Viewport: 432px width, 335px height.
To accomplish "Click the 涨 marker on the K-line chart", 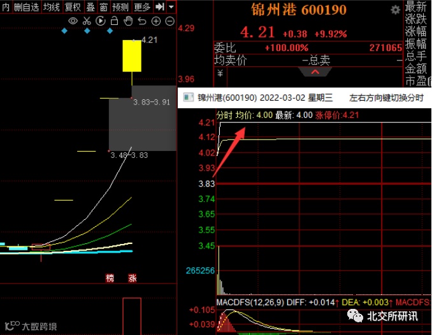I will click(133, 278).
